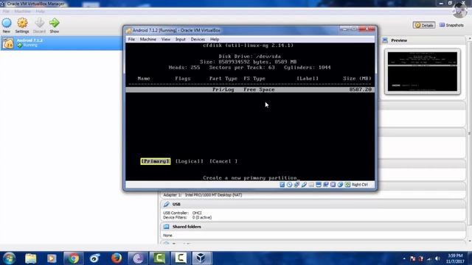Click the green Camtasia taskbar icon

click(x=159, y=258)
